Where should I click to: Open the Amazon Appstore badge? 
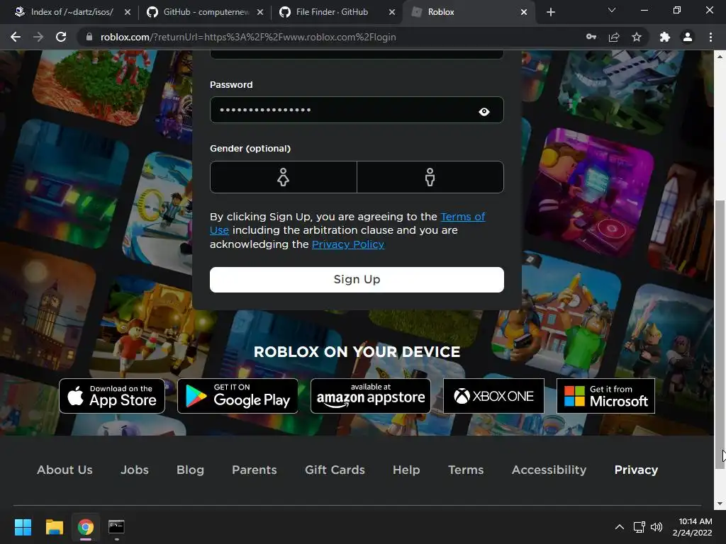(x=370, y=396)
